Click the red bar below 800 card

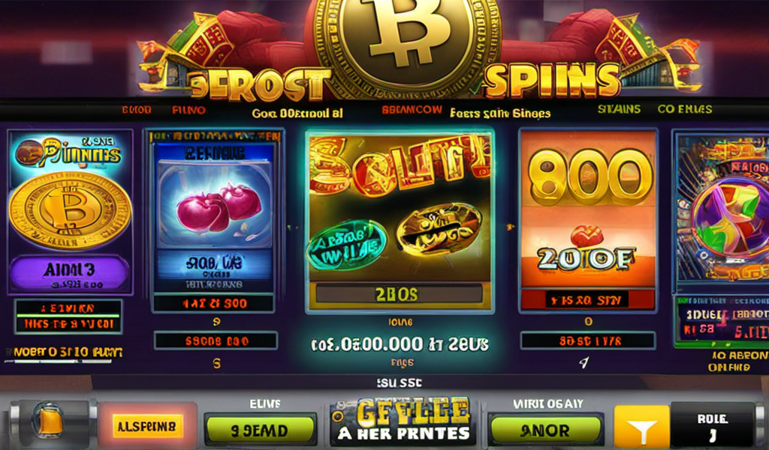[x=587, y=300]
